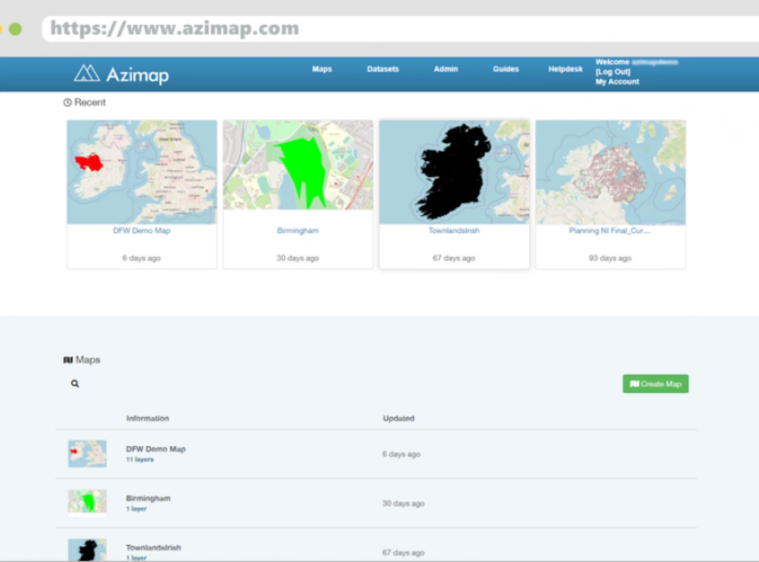Click the TownlandsIrish name in maps list

pos(153,547)
